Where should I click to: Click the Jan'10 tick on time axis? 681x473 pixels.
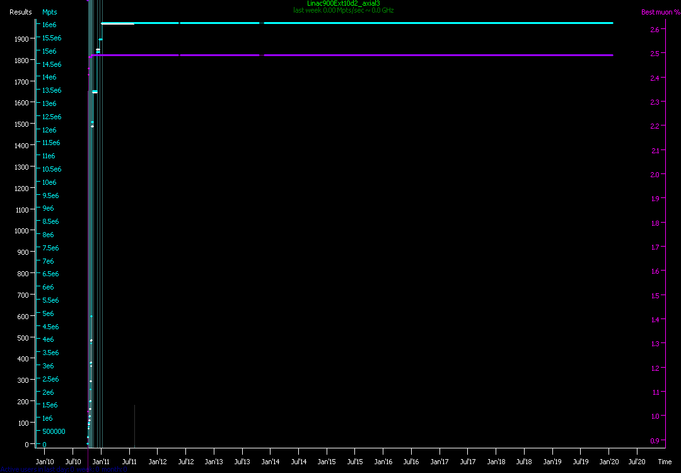pos(45,462)
